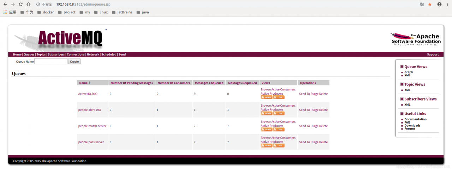Open the browser three-dot menu
This screenshot has width=452, height=171.
(447, 4)
